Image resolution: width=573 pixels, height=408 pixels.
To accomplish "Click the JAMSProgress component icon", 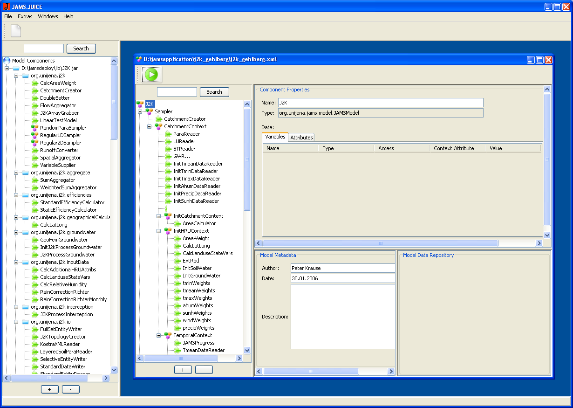I will point(177,343).
